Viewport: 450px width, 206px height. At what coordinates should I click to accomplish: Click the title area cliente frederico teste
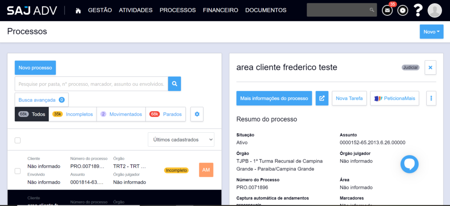coord(287,68)
